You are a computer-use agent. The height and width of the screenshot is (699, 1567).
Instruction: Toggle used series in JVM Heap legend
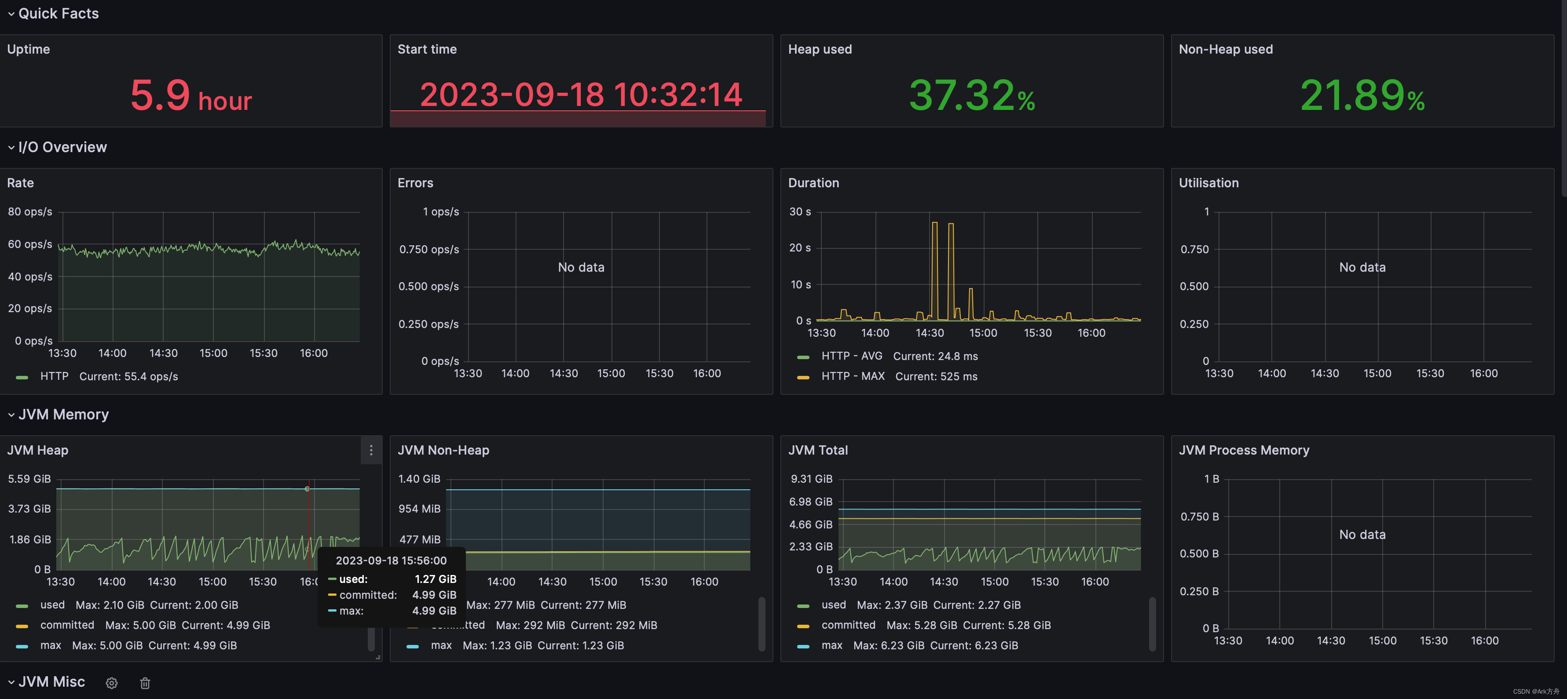pyautogui.click(x=52, y=605)
